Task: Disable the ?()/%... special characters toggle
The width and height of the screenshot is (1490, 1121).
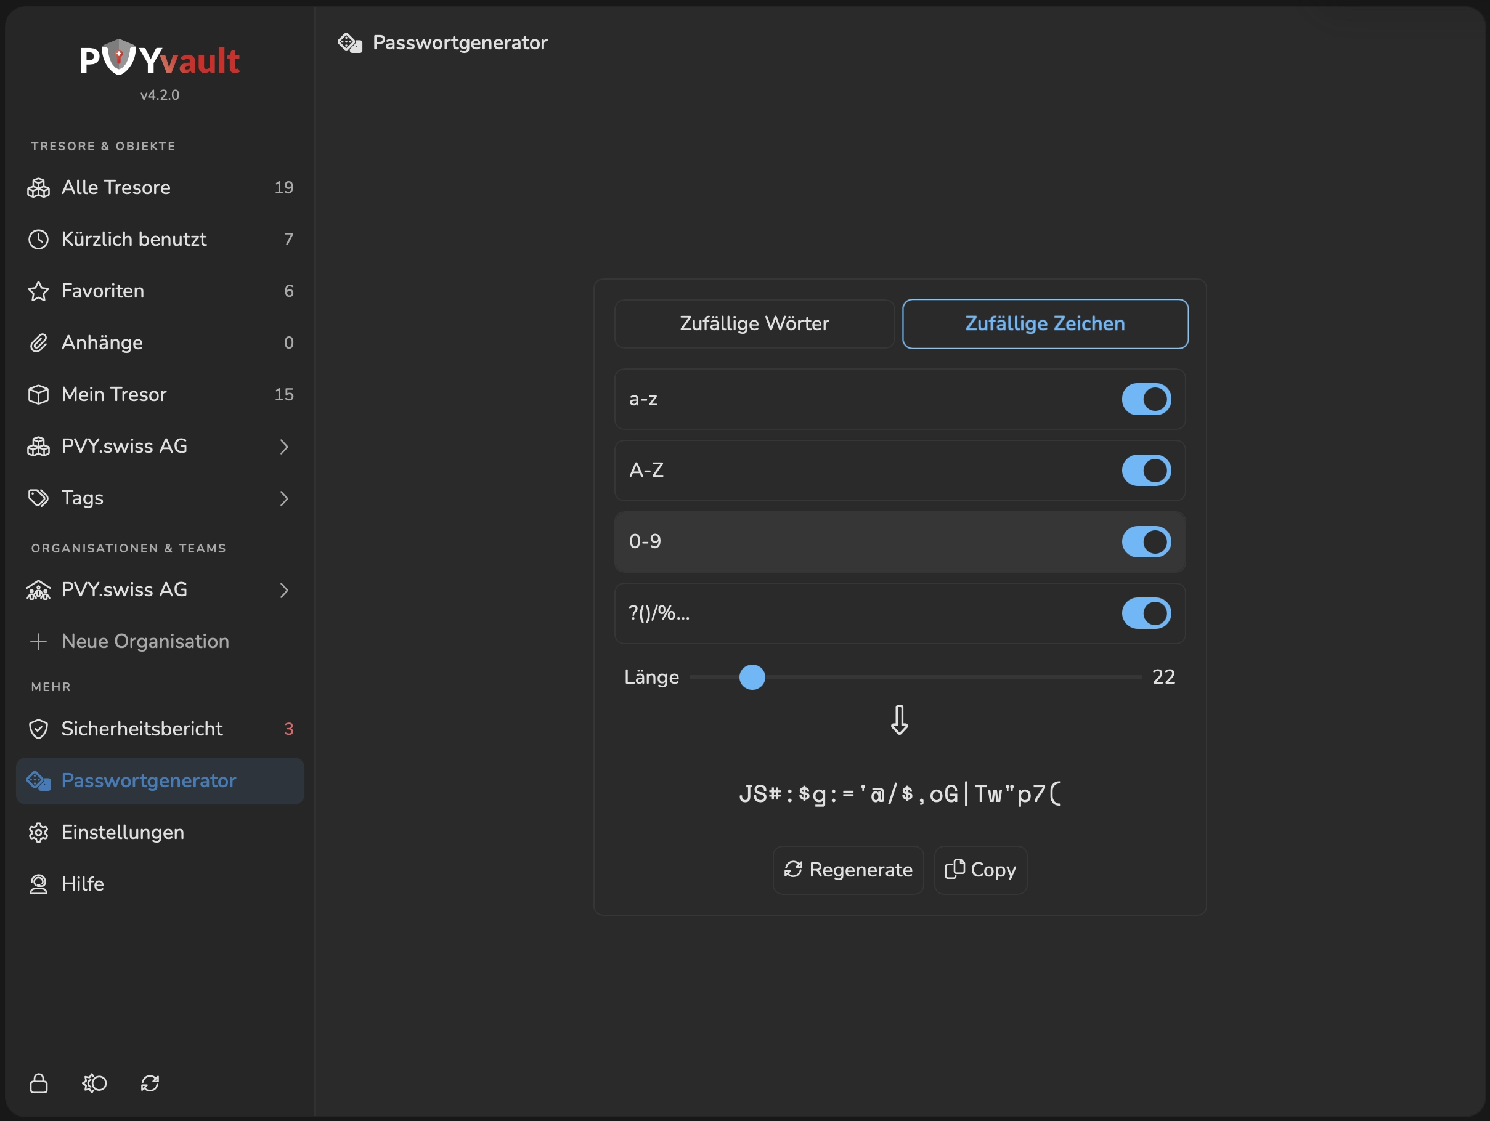Action: tap(1147, 613)
